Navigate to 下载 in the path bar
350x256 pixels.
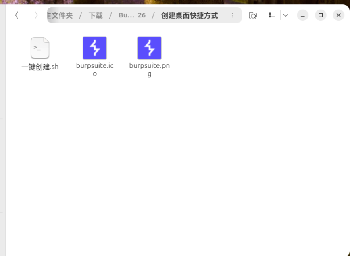[96, 15]
